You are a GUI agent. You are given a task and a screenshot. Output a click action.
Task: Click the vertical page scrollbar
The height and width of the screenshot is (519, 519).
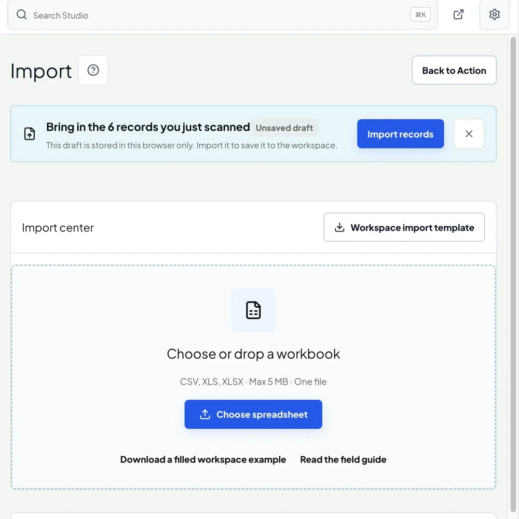click(513, 275)
